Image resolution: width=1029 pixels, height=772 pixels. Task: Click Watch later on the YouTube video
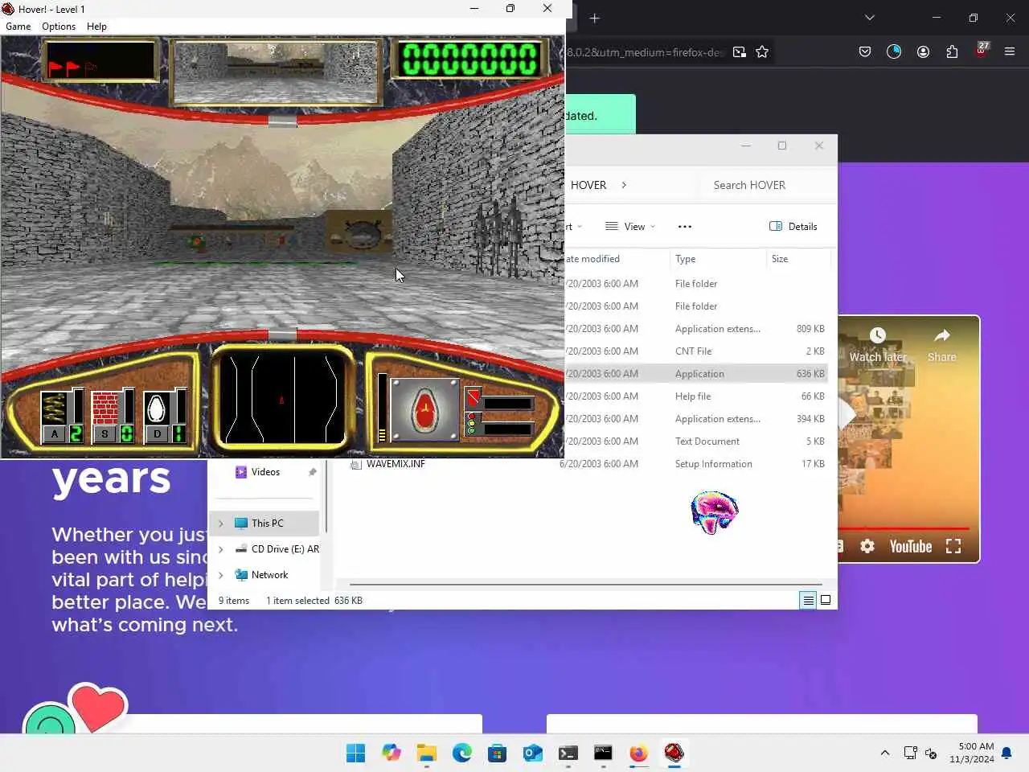(x=878, y=345)
